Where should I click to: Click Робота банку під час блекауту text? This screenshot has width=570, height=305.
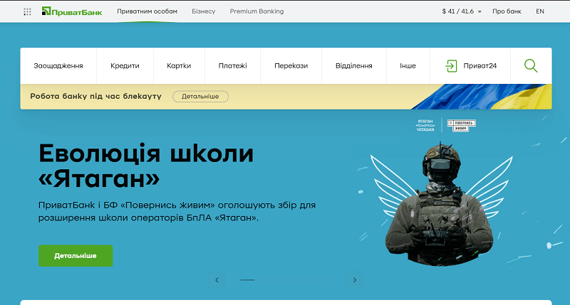point(95,97)
